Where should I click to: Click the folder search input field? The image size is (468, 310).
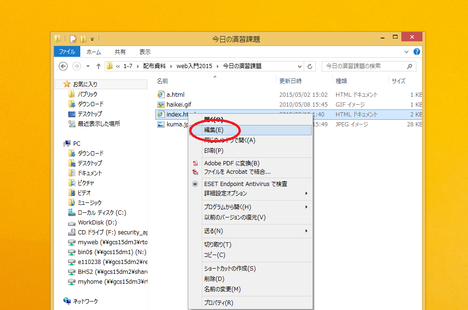tap(364, 66)
